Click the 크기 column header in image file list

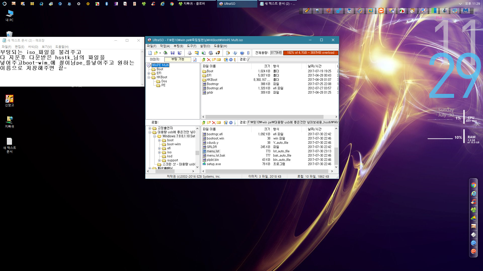[x=261, y=66]
